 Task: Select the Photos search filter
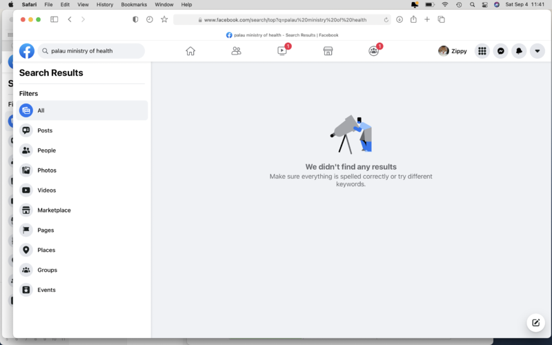point(47,170)
